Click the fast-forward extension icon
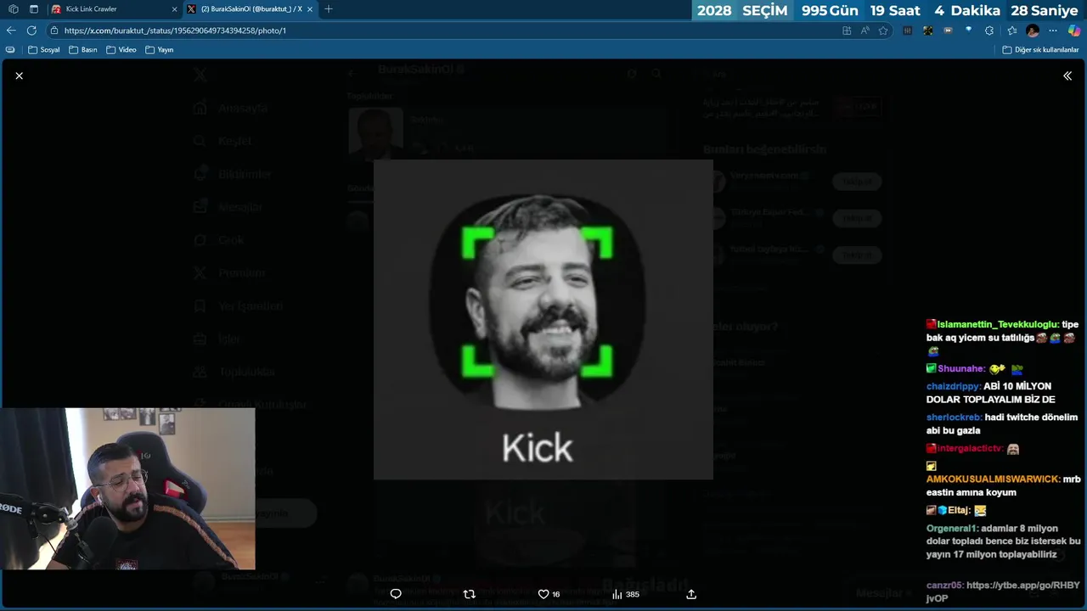Viewport: 1087px width, 611px height. click(x=948, y=31)
